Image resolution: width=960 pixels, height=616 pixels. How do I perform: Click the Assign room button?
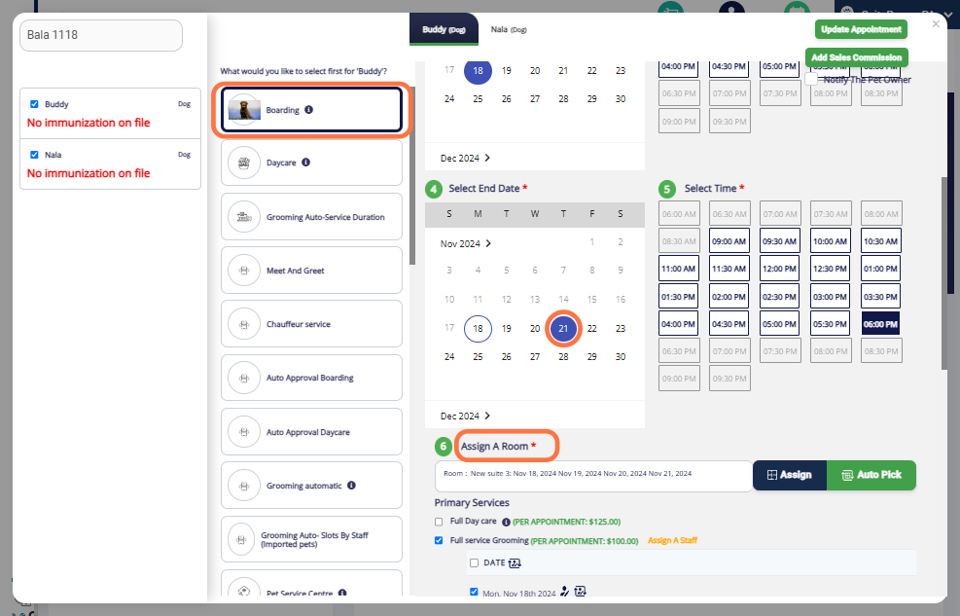coord(790,475)
